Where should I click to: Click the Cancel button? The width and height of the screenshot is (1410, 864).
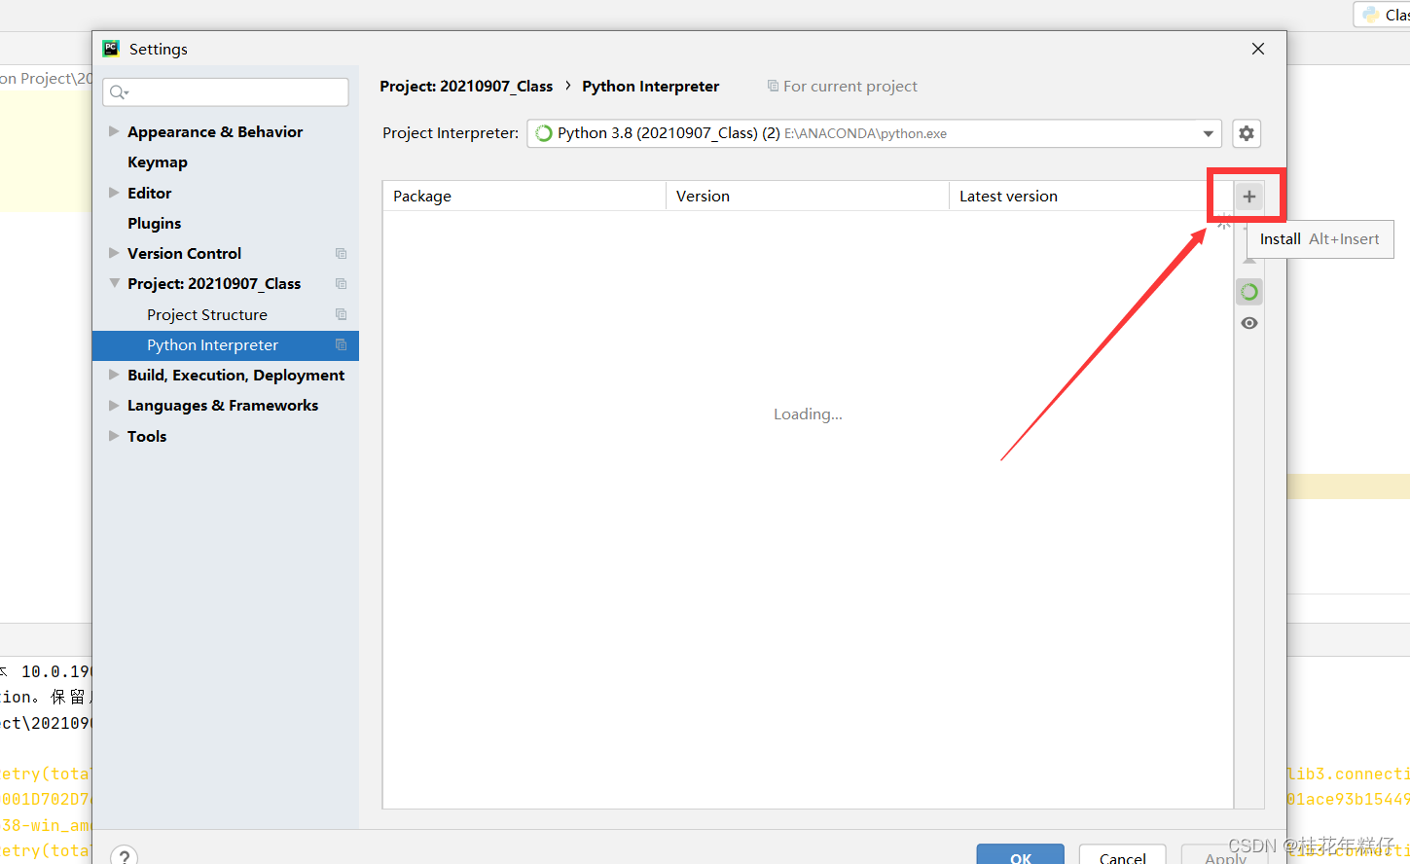tap(1123, 855)
